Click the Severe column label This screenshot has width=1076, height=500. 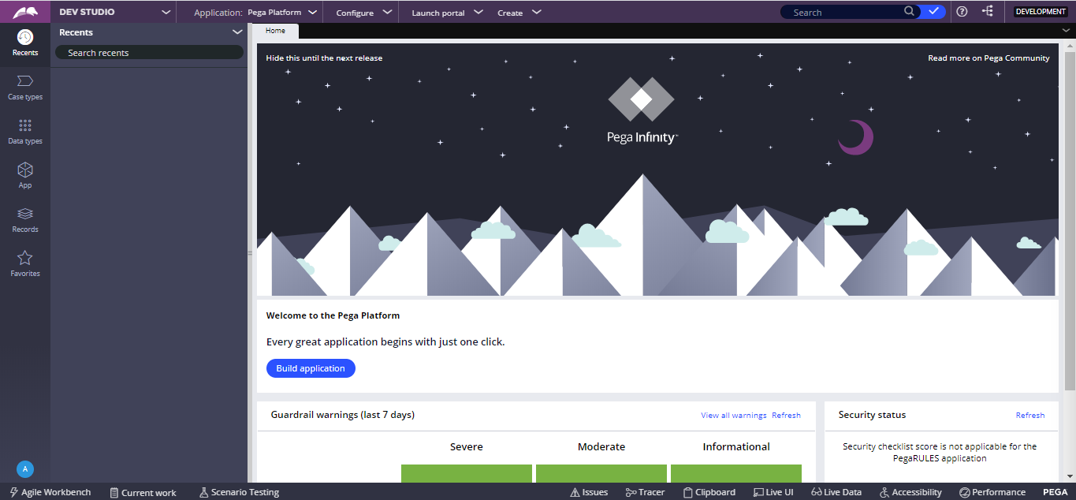coord(467,446)
